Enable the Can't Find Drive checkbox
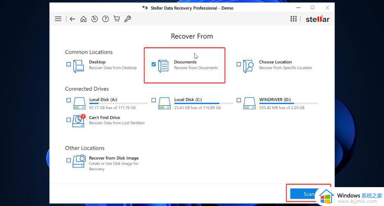Image resolution: width=384 pixels, height=206 pixels. 69,120
